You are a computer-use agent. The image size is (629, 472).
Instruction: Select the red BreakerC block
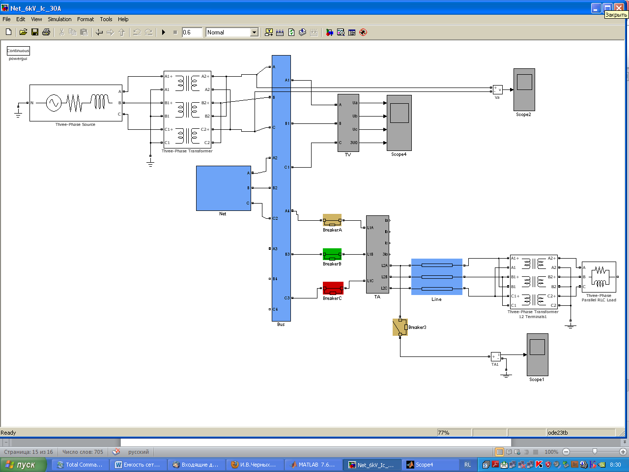[x=333, y=288]
